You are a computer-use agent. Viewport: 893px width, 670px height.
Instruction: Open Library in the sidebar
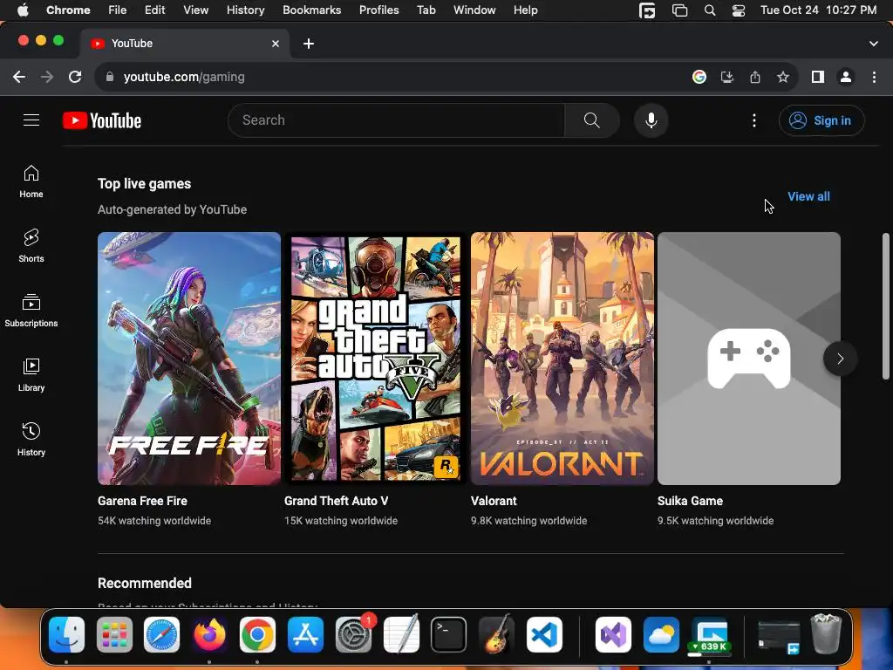point(31,375)
